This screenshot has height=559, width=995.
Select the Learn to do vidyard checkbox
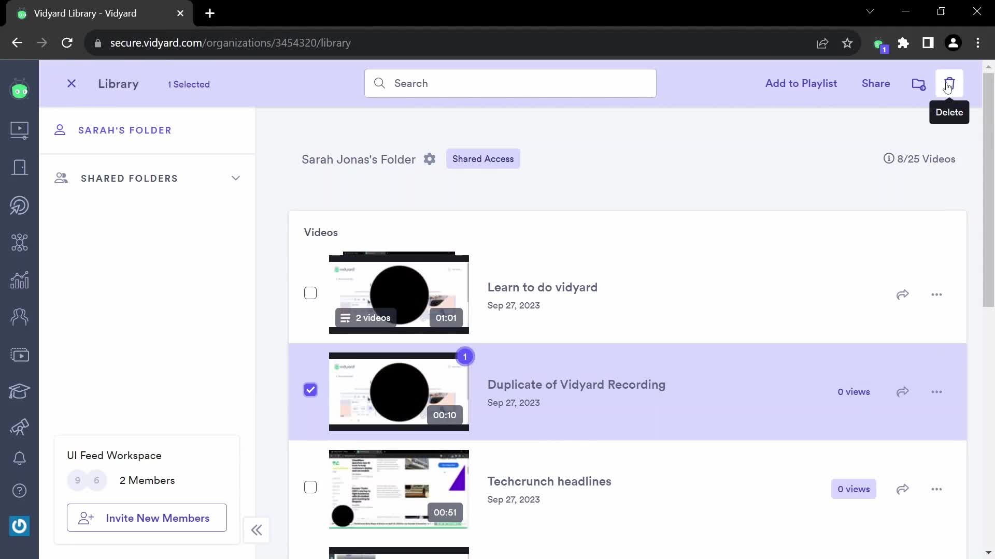tap(310, 293)
